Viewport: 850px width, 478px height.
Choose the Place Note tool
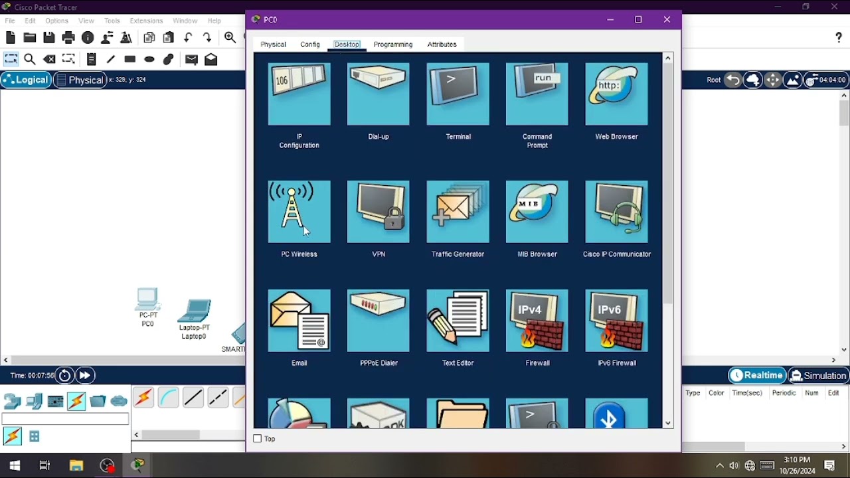[92, 59]
